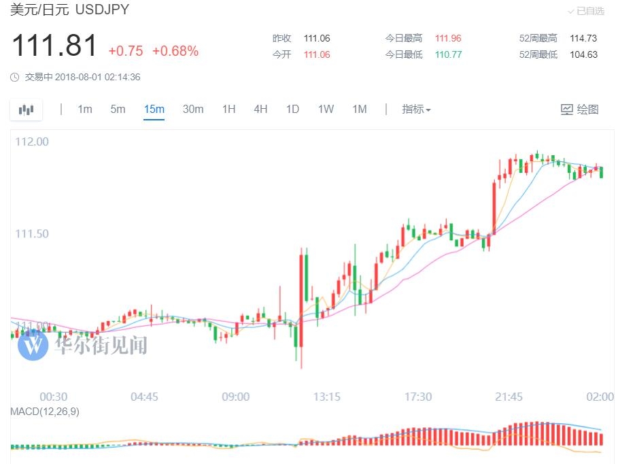Screen dimensions: 618x464
Task: Click the 今开 value 111.06
Action: coord(317,54)
